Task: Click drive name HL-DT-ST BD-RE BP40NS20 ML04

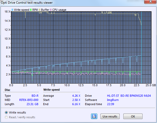Action: (x=129, y=96)
